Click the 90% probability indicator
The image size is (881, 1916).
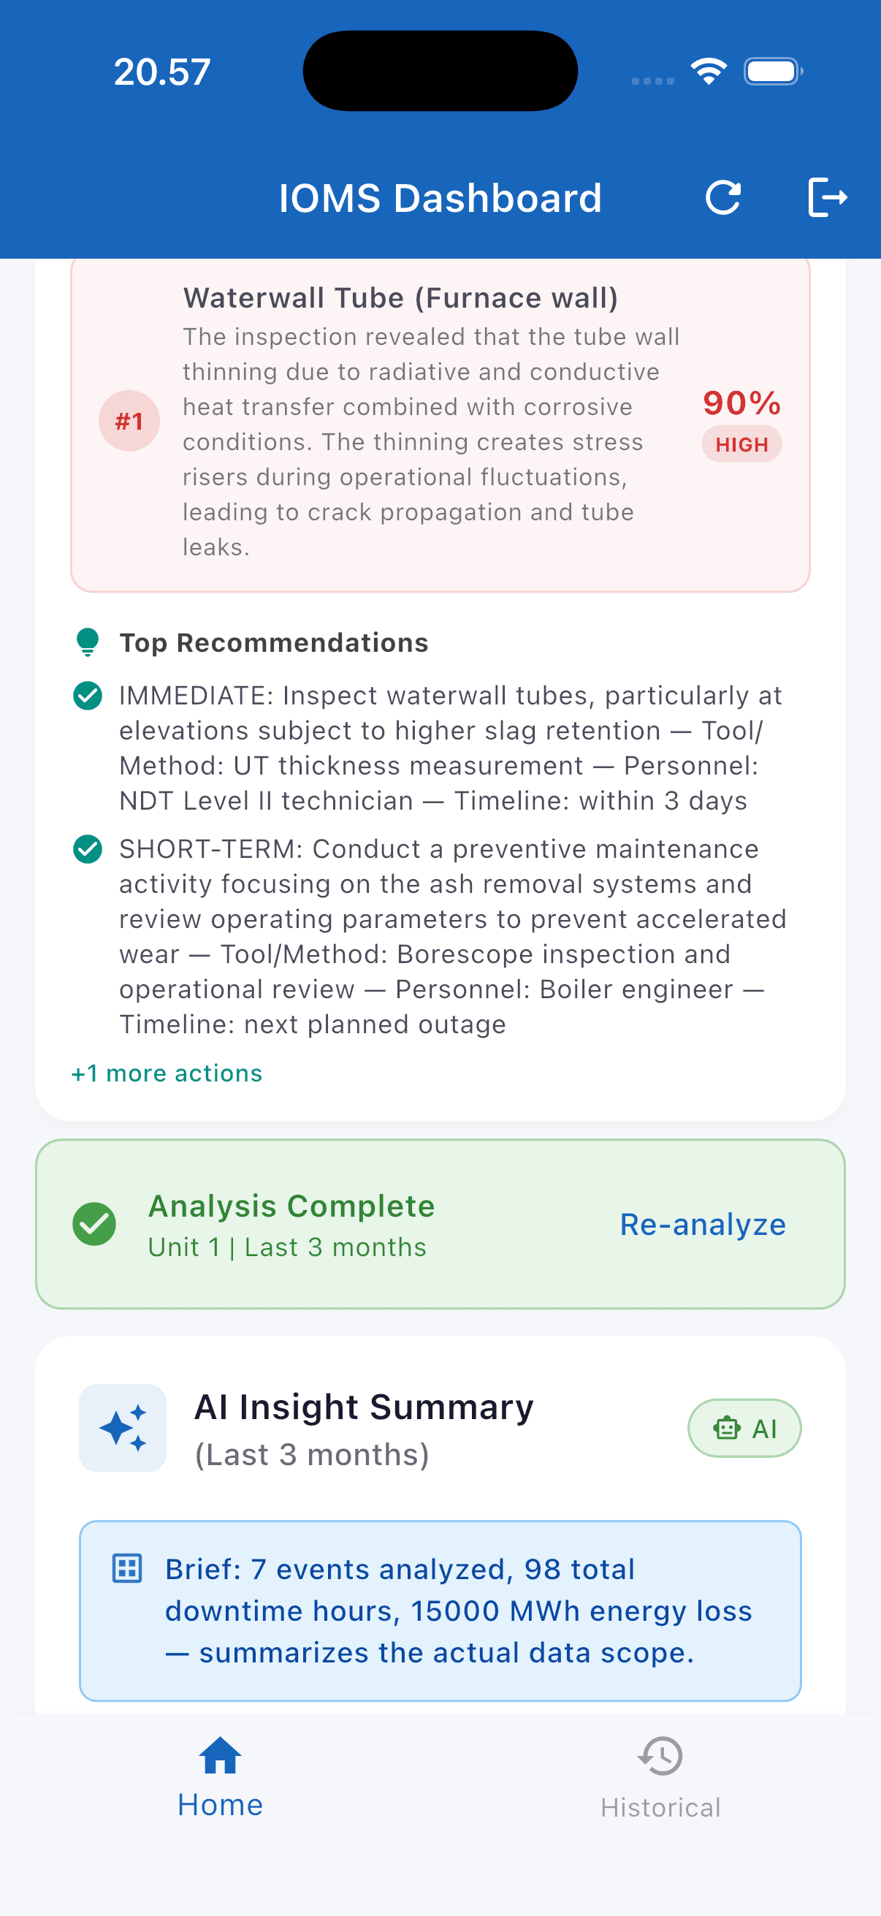(741, 404)
